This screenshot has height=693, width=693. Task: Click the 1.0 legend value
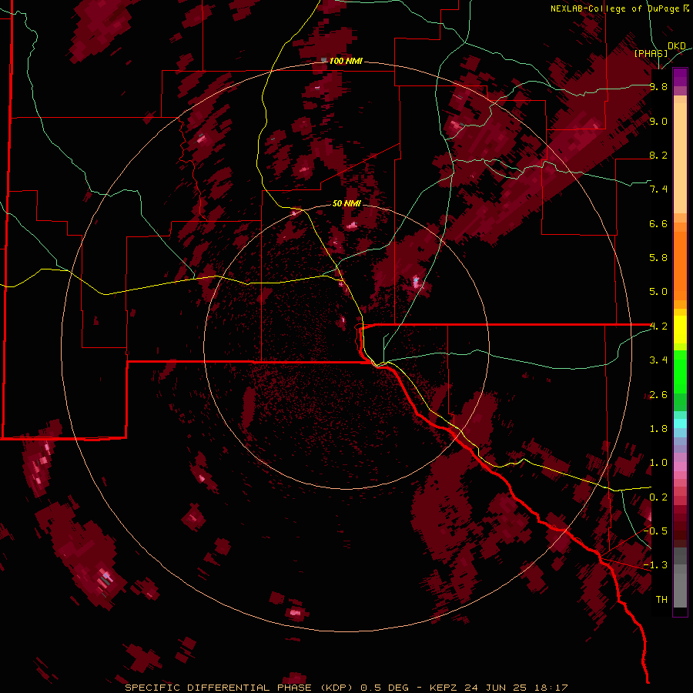pyautogui.click(x=658, y=463)
